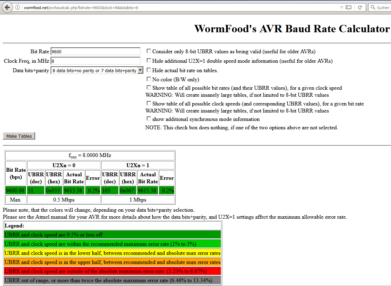391x286 pixels.
Task: Reload the page with the refresh icon
Action: [360, 7]
